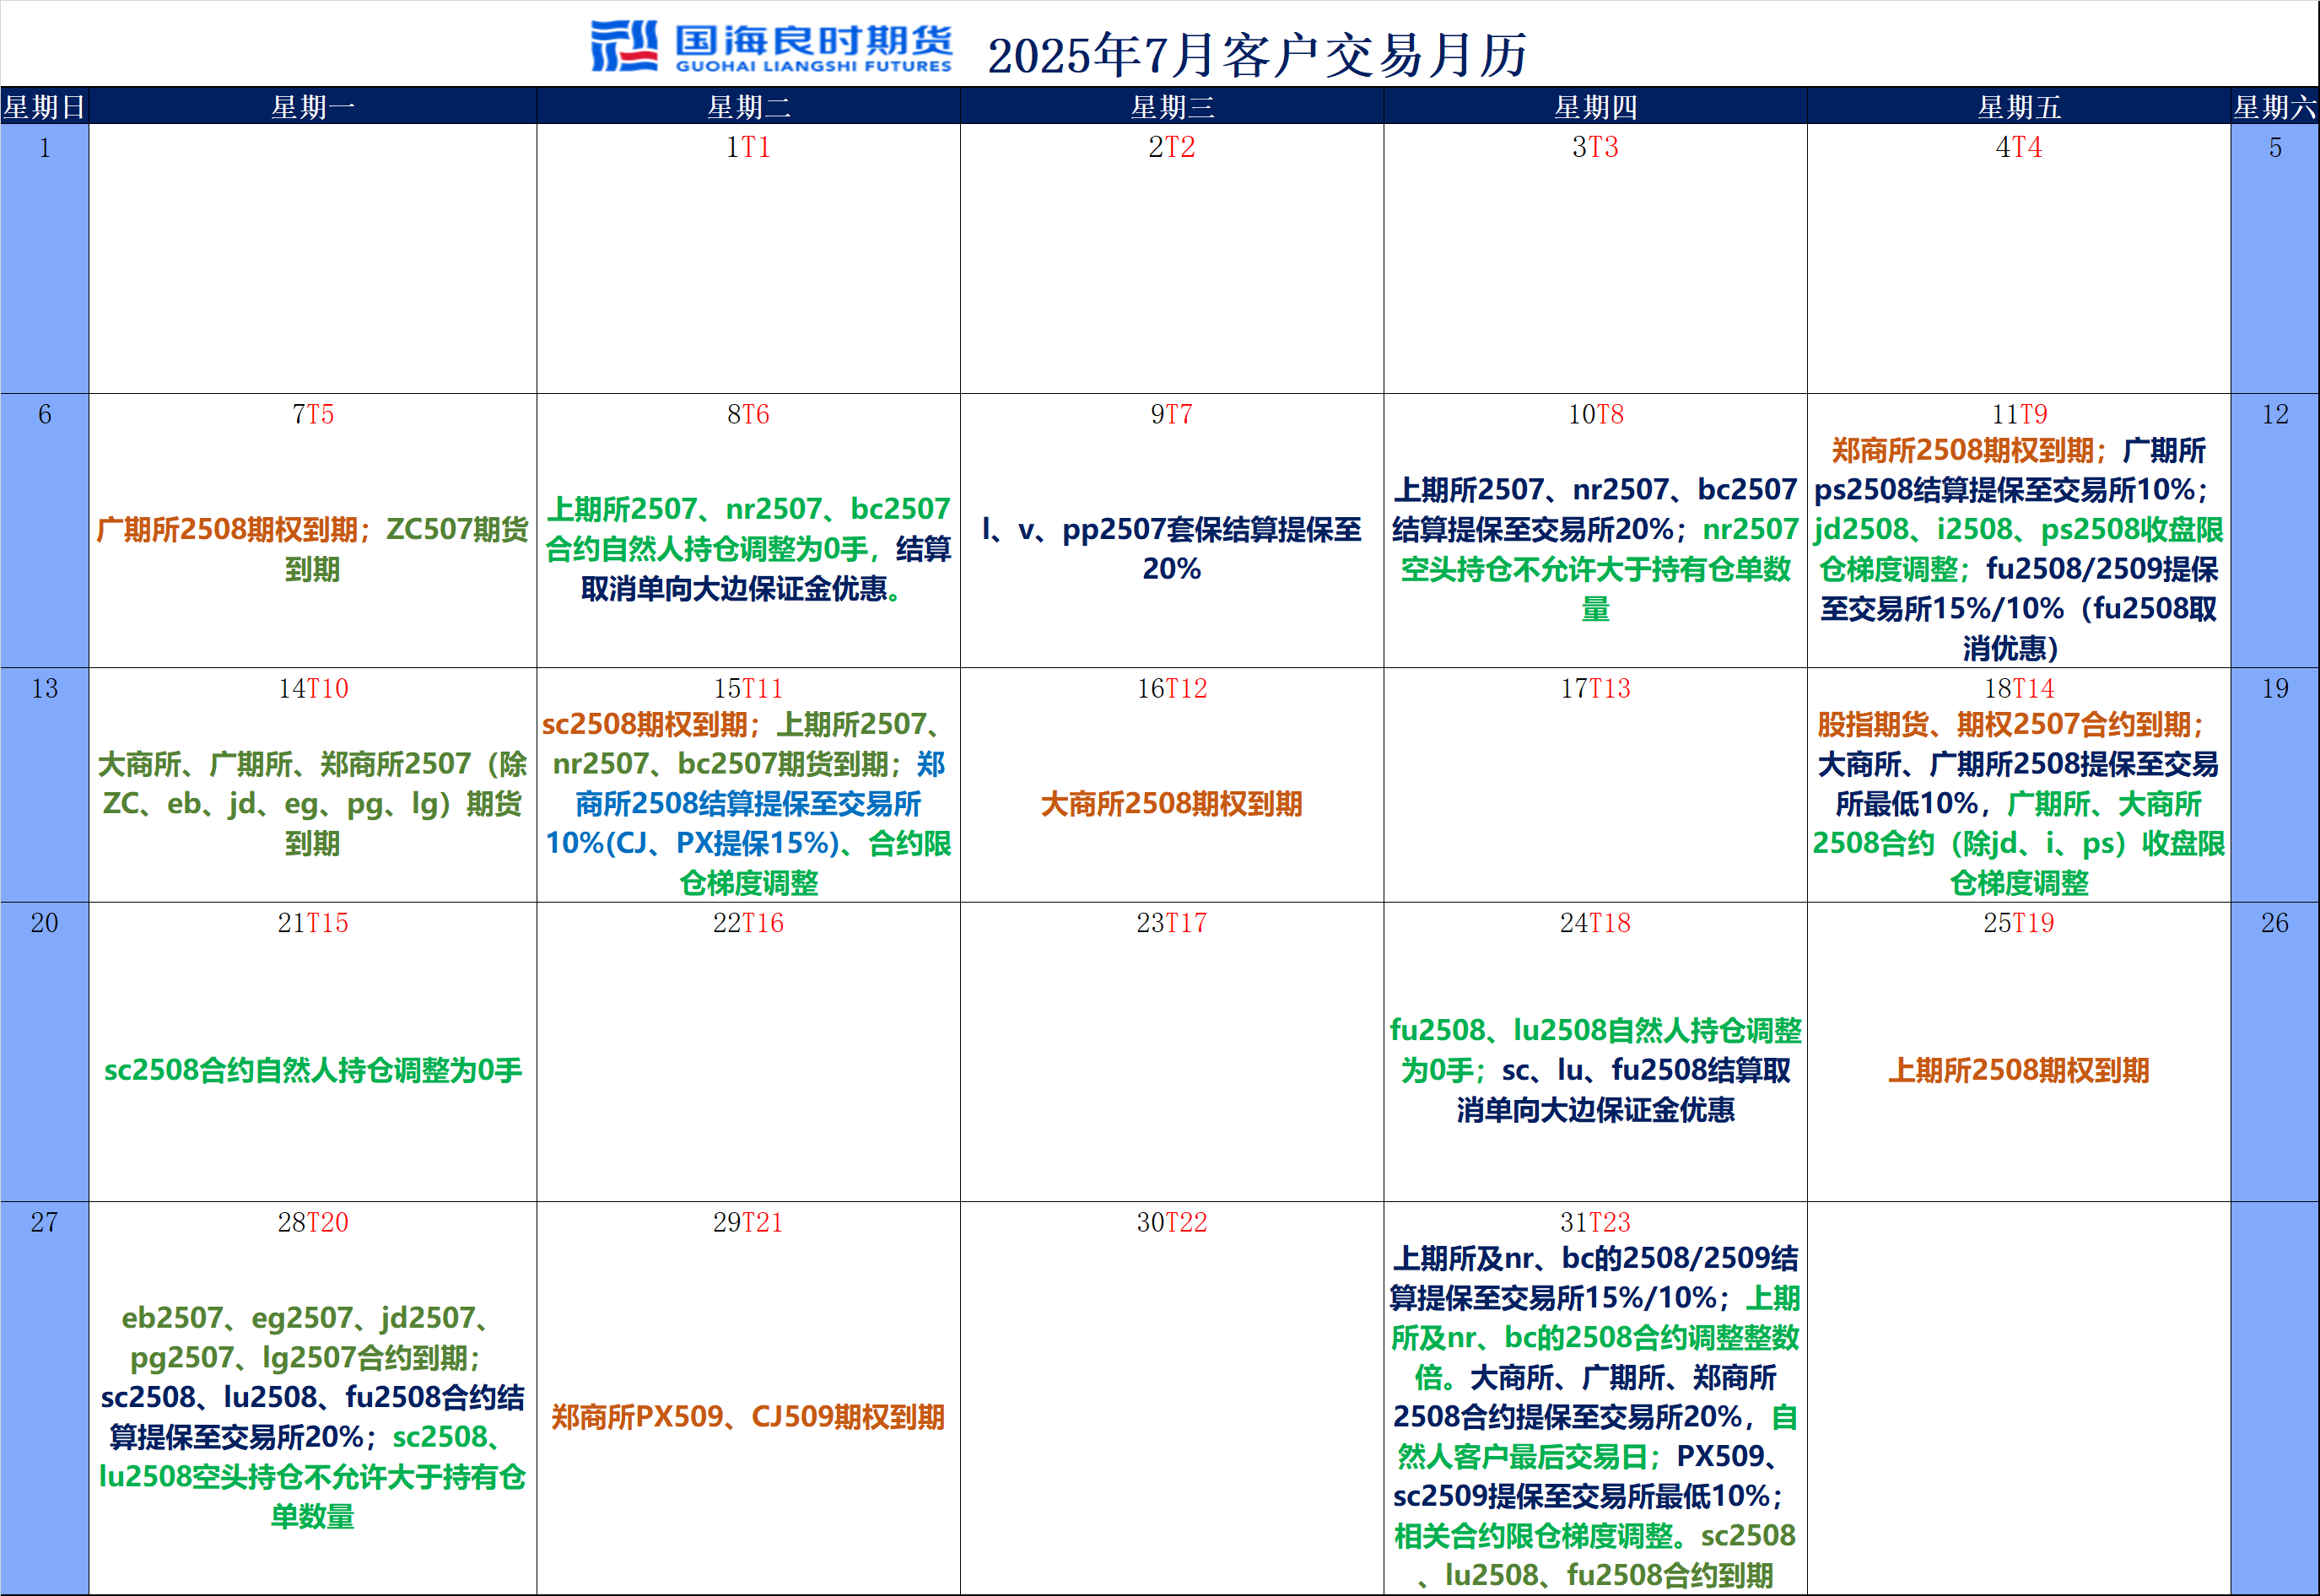Screen dimensions: 2320x1596
Task: Click the sc2508合约自然人持仓调整为0手 entry
Action: pyautogui.click(x=313, y=1071)
